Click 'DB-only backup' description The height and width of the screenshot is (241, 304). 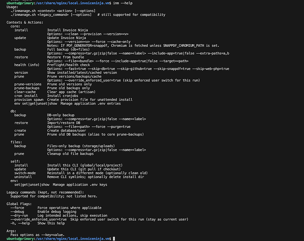coord(61,115)
